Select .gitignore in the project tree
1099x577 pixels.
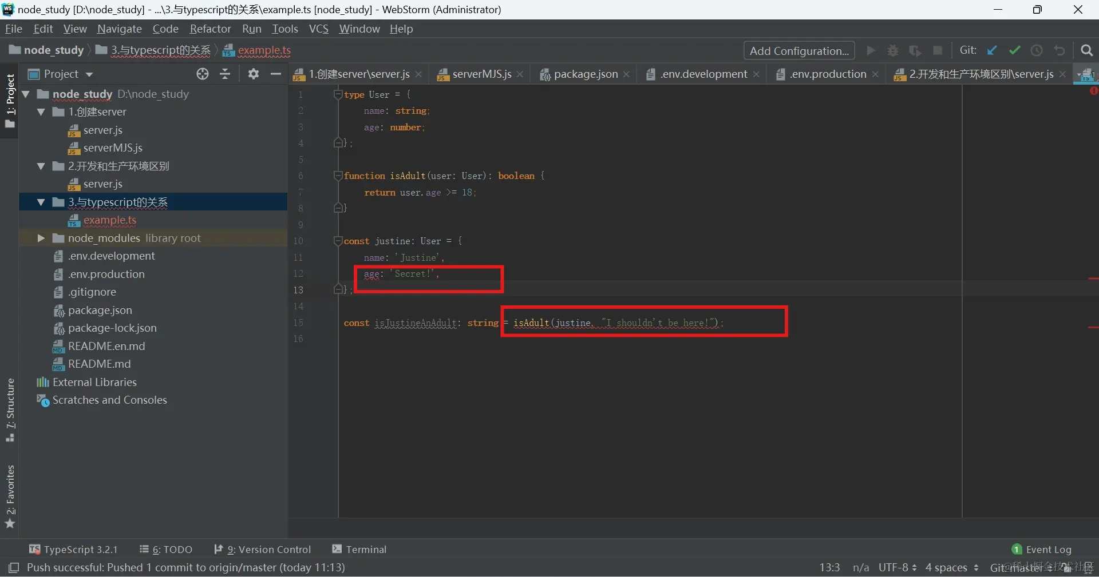pos(92,292)
